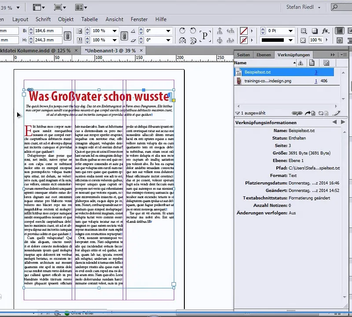Image resolution: width=352 pixels, height=317 pixels.
Task: Enable wrap around bounding box
Action: pos(350,31)
